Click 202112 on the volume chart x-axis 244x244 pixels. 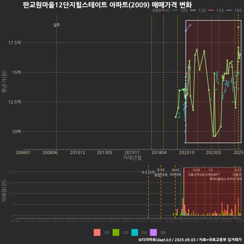click(x=198, y=221)
